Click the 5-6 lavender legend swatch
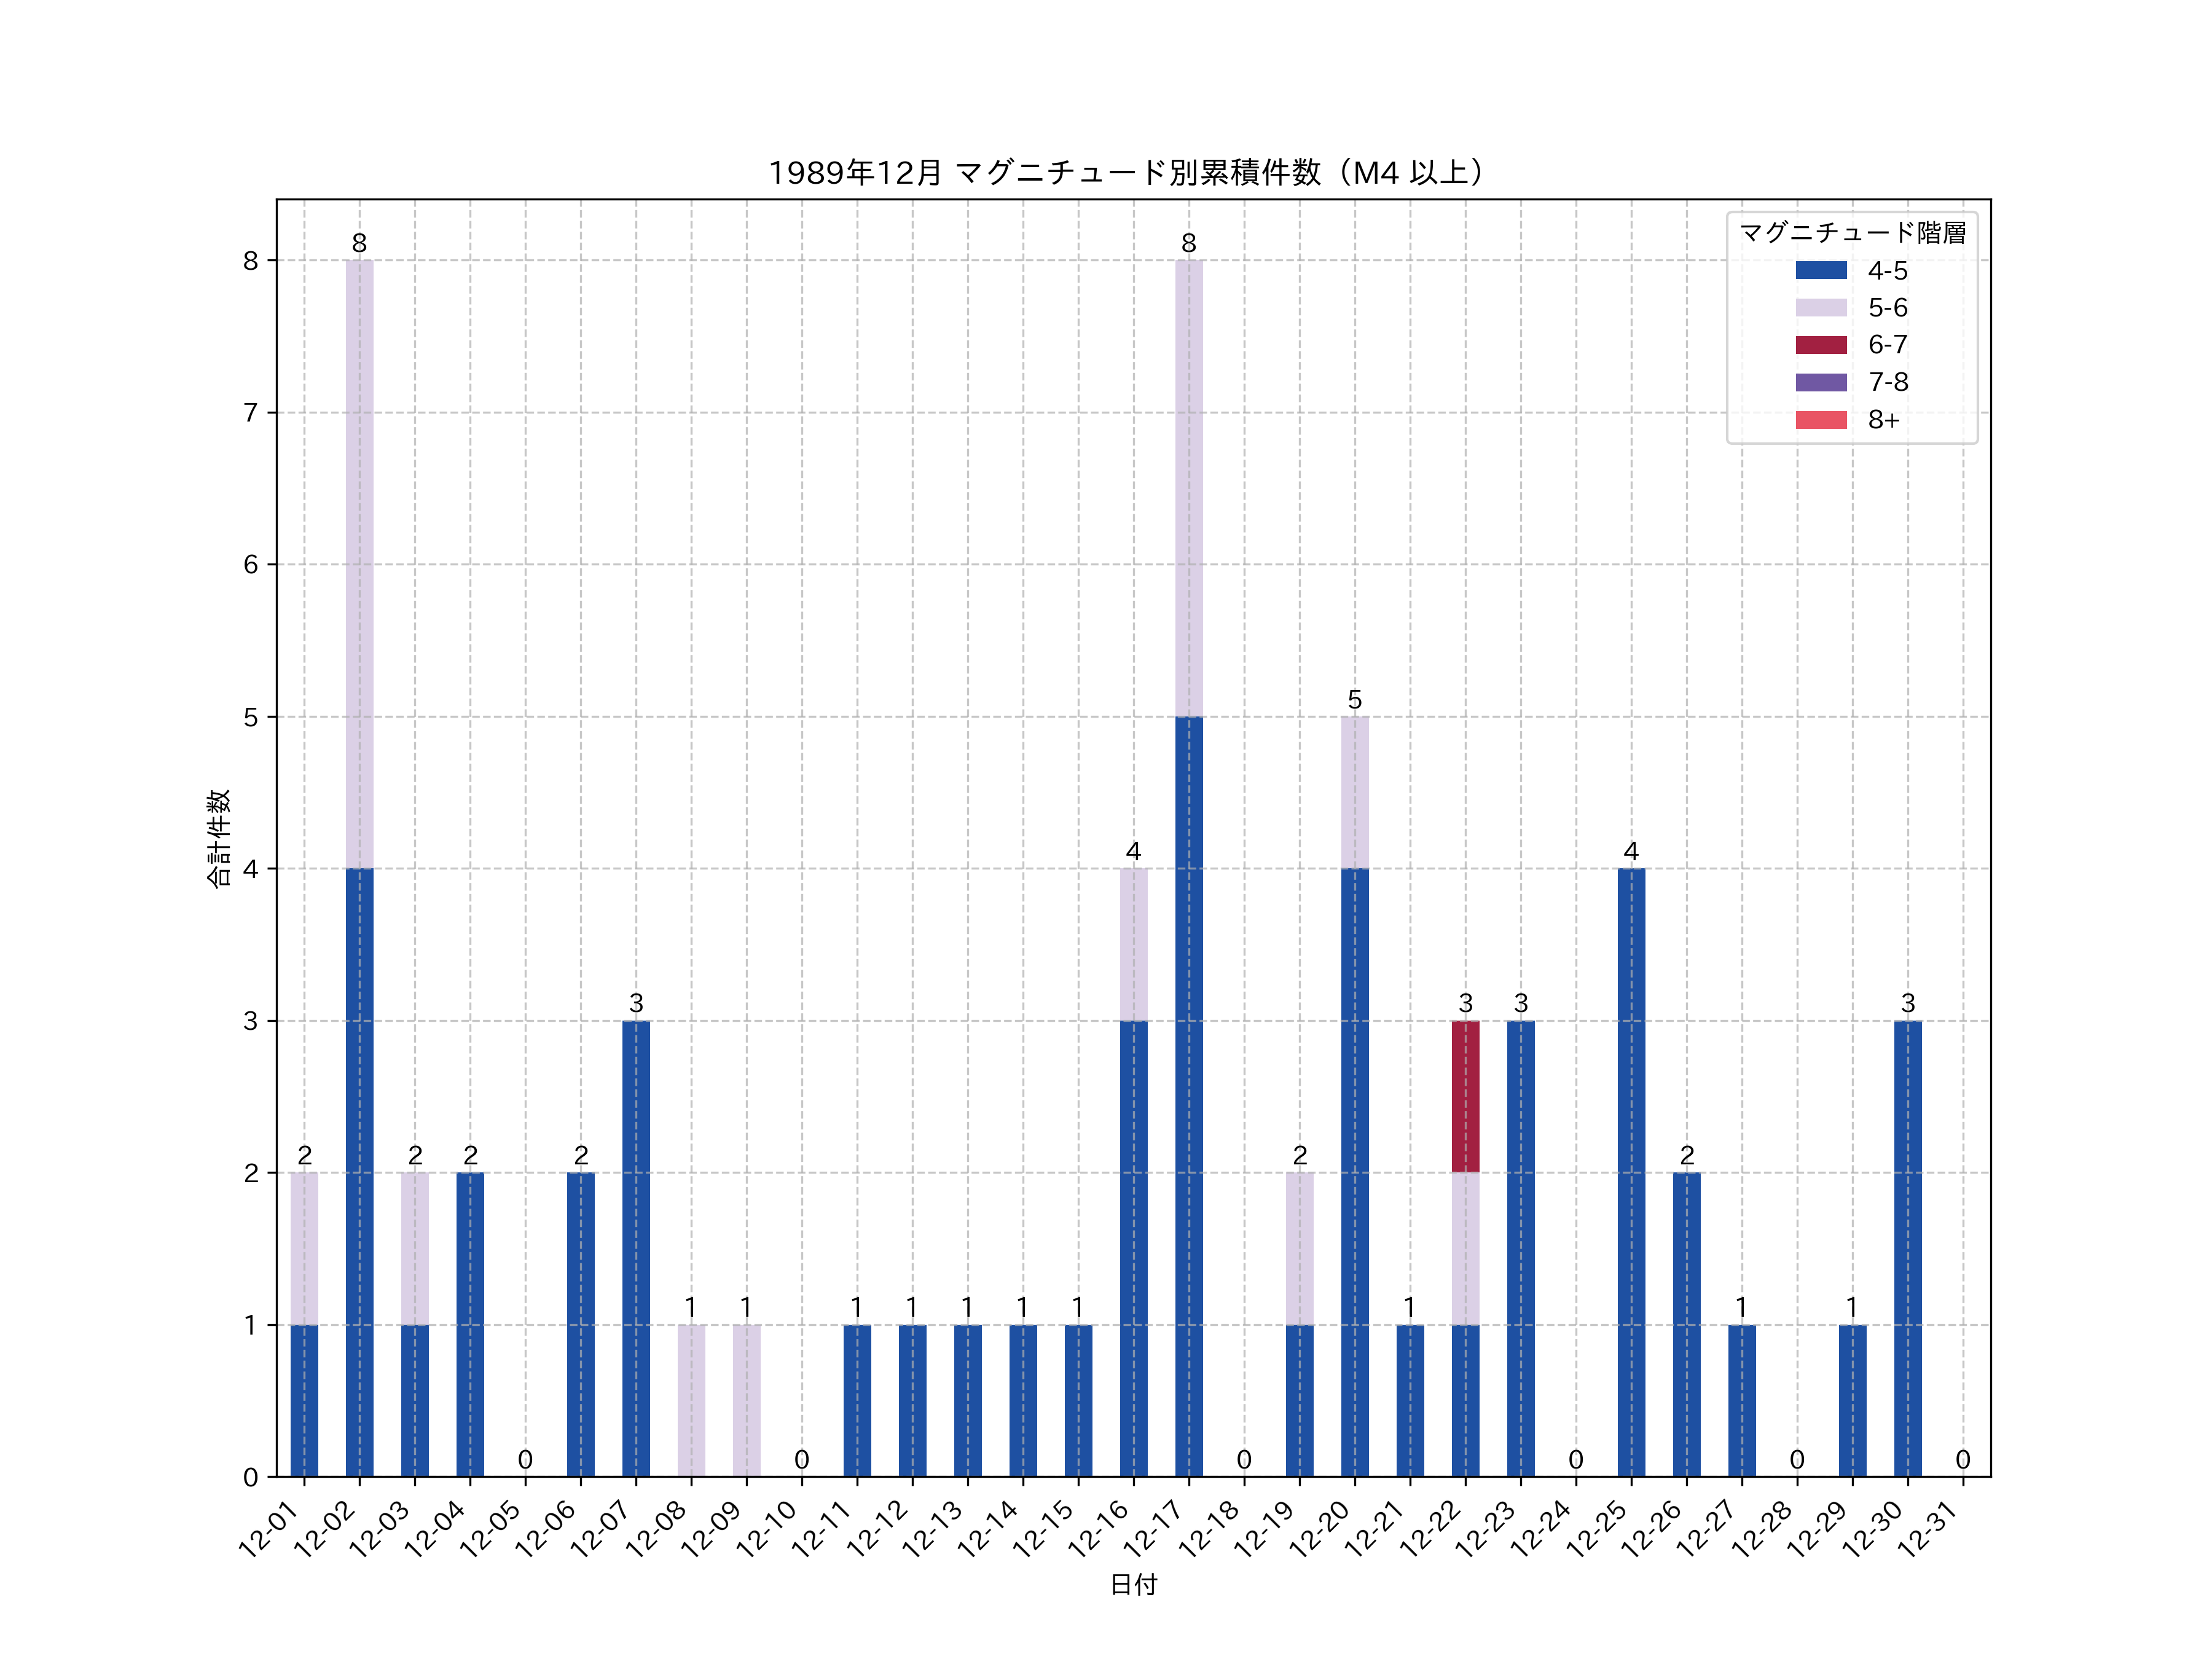2212x1659 pixels. tap(1821, 307)
